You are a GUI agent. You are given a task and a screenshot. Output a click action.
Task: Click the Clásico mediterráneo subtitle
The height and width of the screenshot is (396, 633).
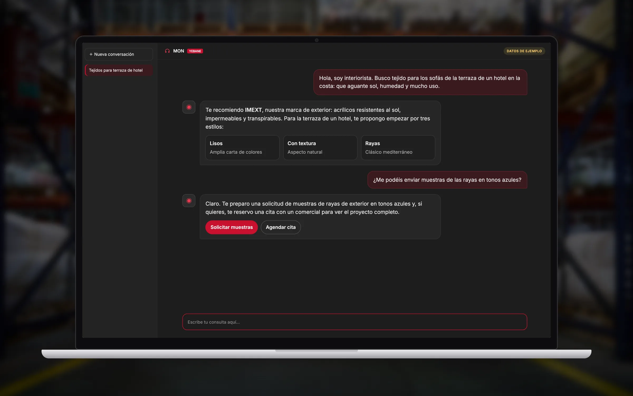tap(389, 152)
